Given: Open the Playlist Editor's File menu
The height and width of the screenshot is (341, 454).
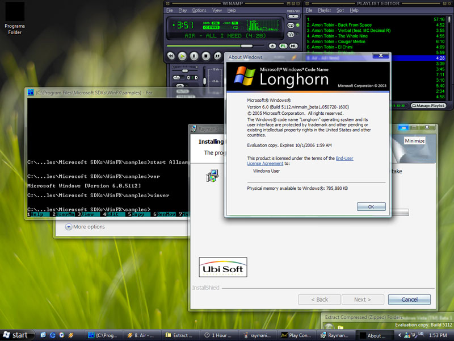Looking at the screenshot, I should 309,10.
